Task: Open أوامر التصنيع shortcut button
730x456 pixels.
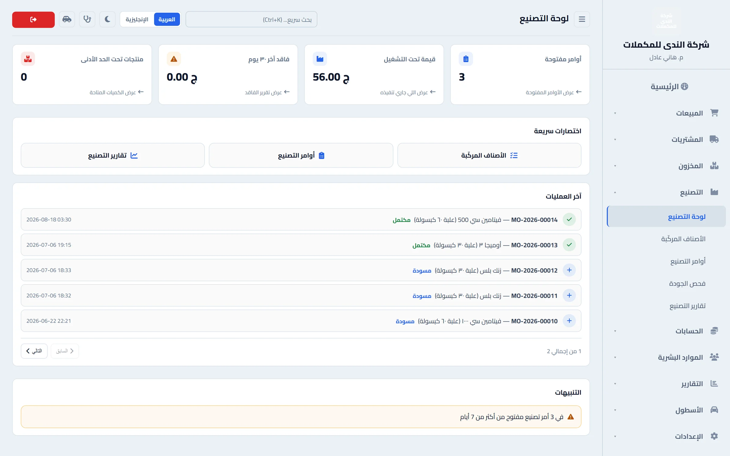Action: (301, 155)
